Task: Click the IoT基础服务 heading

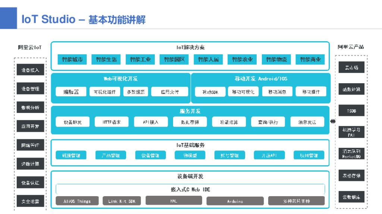Action: tap(191, 145)
